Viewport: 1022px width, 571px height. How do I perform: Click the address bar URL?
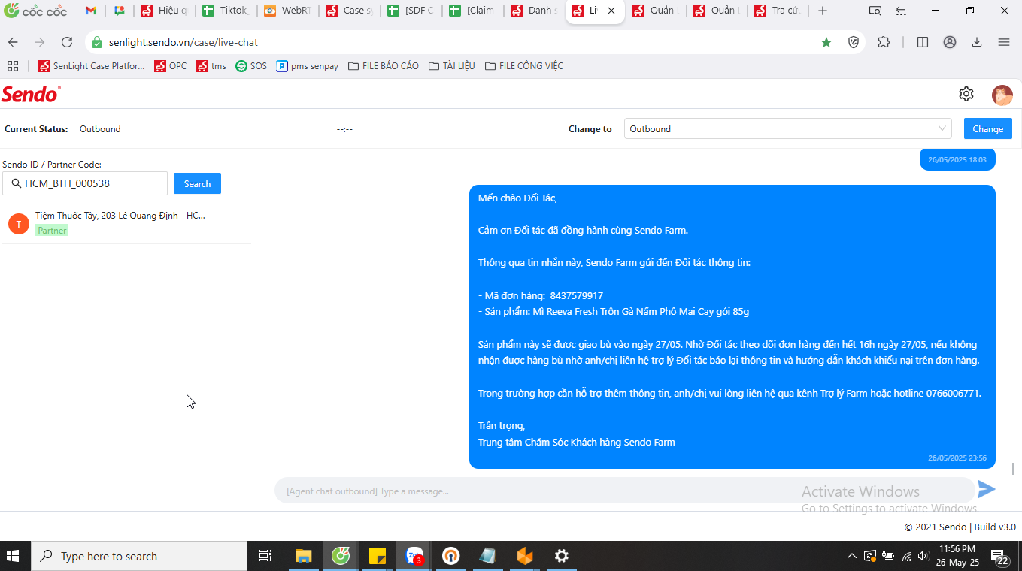(x=183, y=42)
